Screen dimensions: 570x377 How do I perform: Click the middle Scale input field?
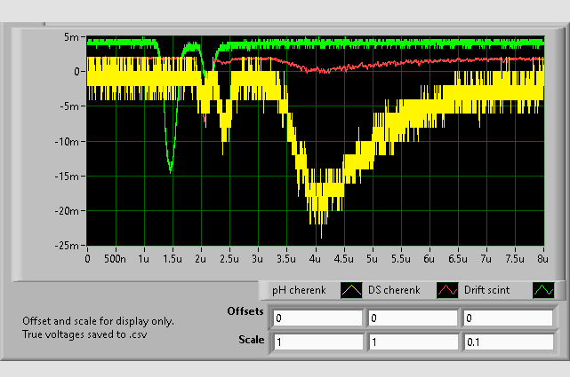click(412, 342)
